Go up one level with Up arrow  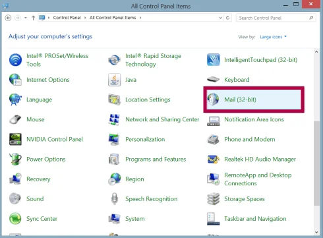33,18
